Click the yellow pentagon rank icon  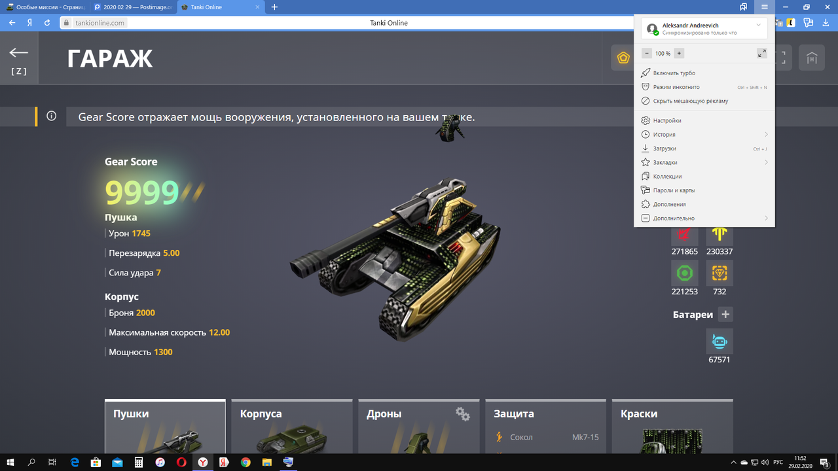click(x=623, y=58)
